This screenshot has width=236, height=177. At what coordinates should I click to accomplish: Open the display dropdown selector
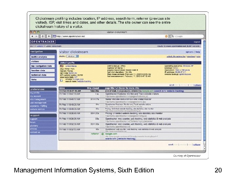pyautogui.click(x=72, y=56)
